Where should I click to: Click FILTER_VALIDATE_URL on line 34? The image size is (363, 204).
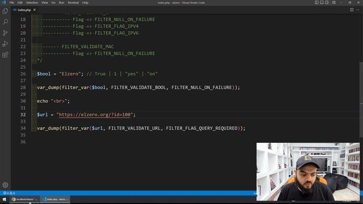pyautogui.click(x=134, y=128)
